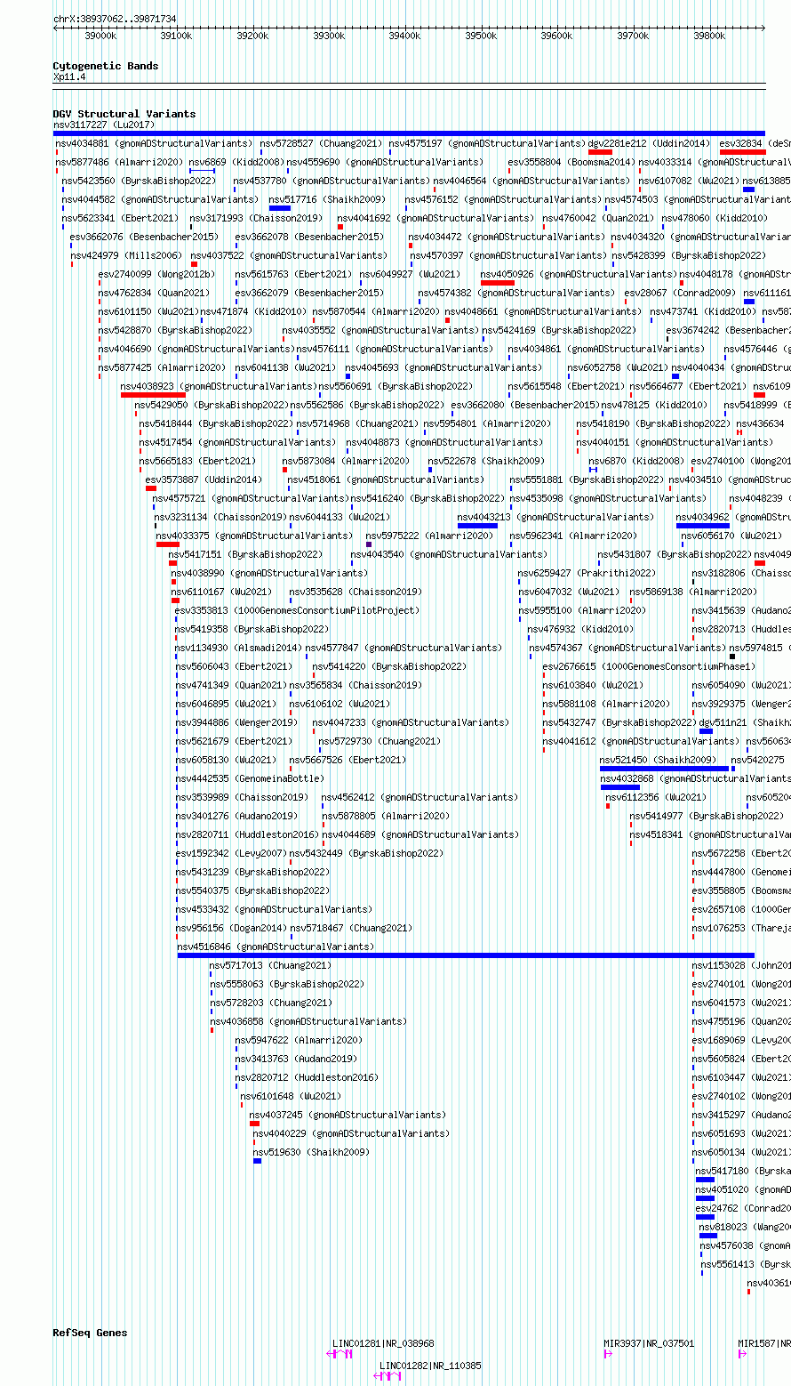Image resolution: width=791 pixels, height=1386 pixels.
Task: Click label 'esv3353813 (1000GenomesConsortiumPilotProject)'
Action: click(297, 610)
